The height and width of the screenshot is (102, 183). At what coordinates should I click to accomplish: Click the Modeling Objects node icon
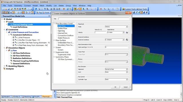(x=7, y=66)
